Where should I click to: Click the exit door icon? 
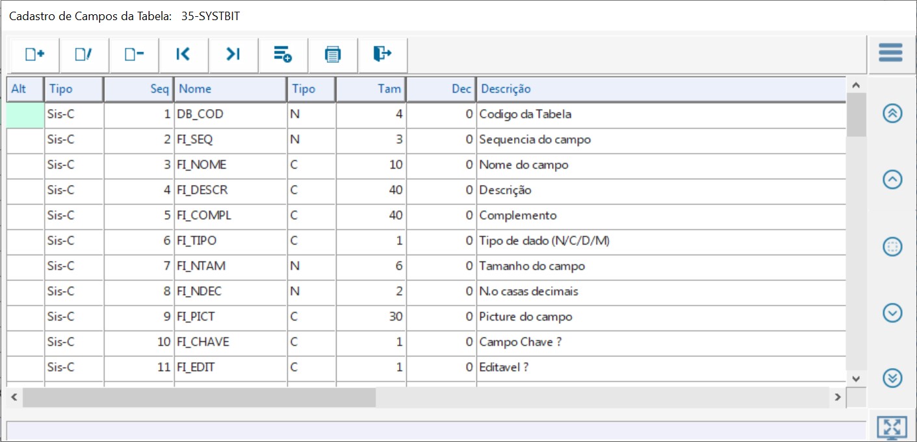click(382, 55)
